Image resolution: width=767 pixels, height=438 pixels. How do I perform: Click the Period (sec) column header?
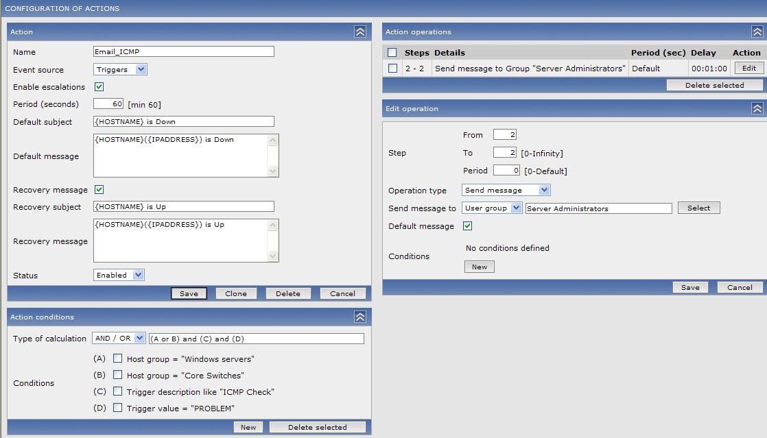[x=658, y=53]
